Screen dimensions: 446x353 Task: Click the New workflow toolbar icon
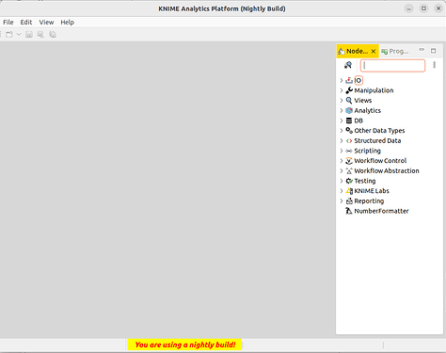(9, 35)
